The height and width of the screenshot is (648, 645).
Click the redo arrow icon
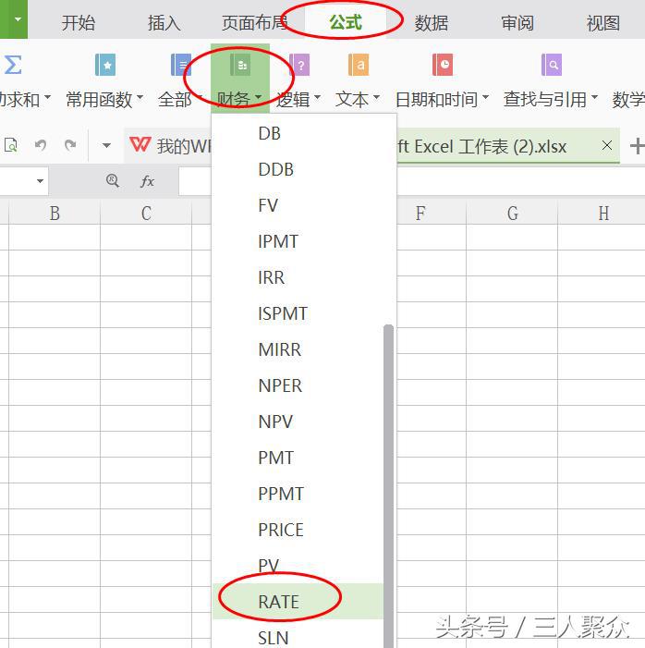(x=70, y=145)
